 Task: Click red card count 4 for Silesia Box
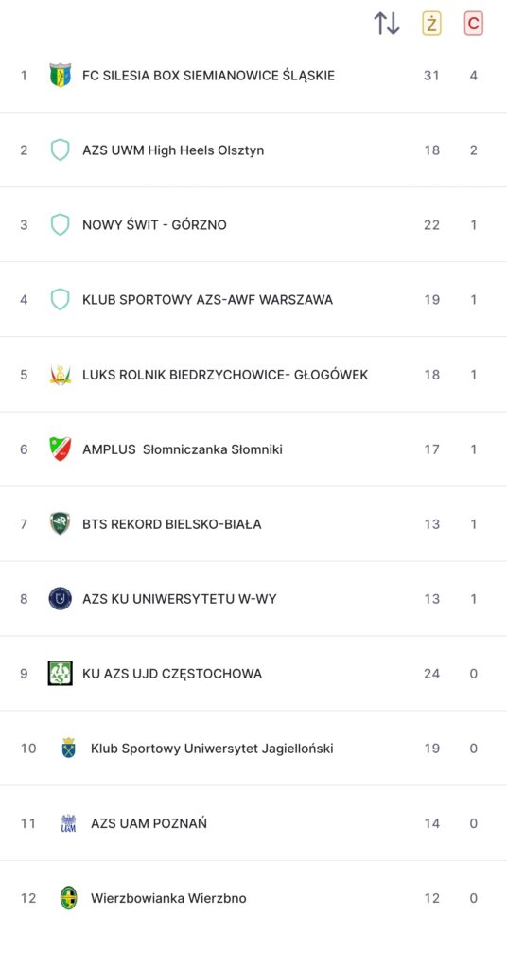pyautogui.click(x=474, y=76)
